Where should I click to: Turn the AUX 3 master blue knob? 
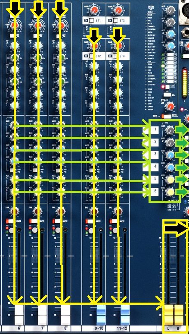[170, 155]
